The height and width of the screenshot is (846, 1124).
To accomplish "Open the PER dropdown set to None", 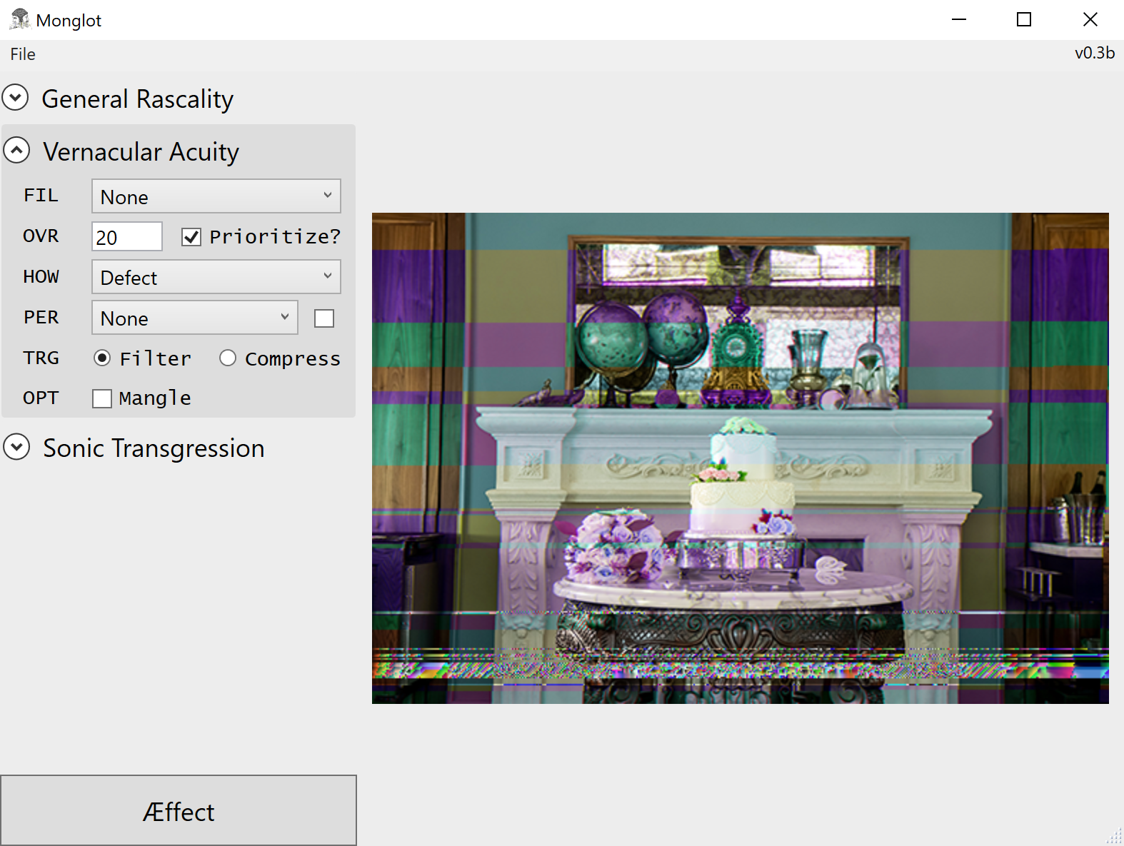I will point(195,318).
